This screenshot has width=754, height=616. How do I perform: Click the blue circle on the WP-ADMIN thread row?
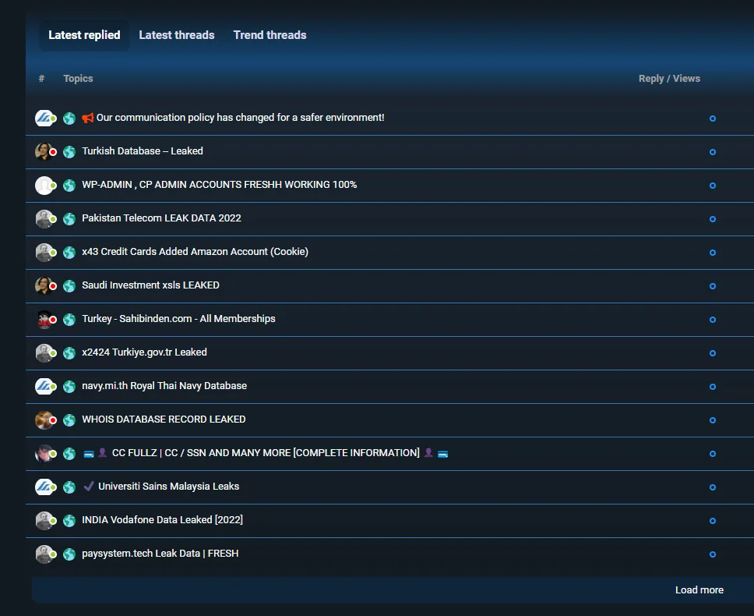712,186
